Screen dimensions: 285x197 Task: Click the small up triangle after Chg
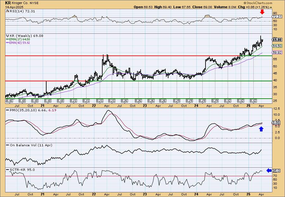click(271, 8)
